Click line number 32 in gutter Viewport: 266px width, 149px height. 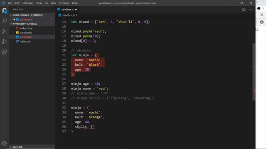coord(64,108)
